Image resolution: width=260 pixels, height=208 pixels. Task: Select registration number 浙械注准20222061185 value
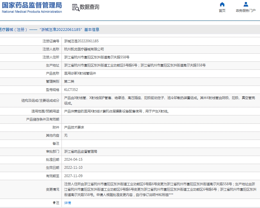pyautogui.click(x=81, y=41)
